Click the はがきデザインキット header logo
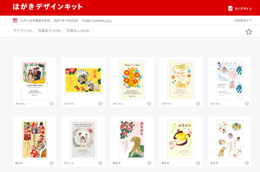This screenshot has width=260, height=172. 47,7
